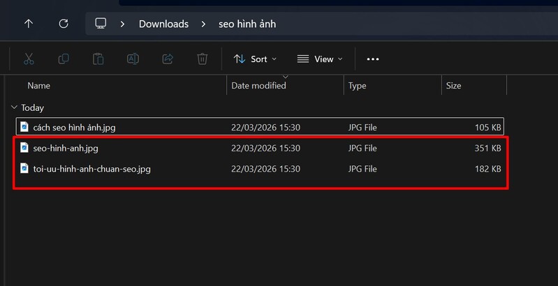Image resolution: width=558 pixels, height=286 pixels.
Task: Sort by Date modified column header
Action: [x=258, y=86]
